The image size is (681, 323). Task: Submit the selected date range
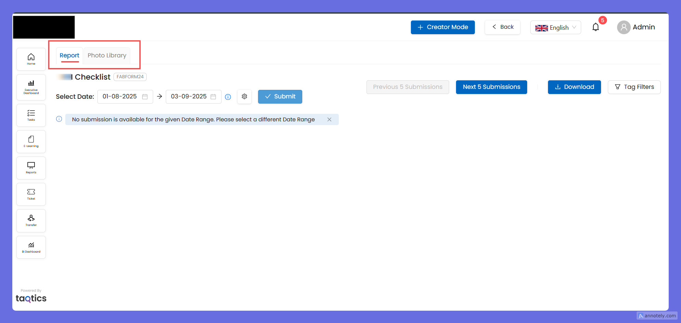coord(280,97)
